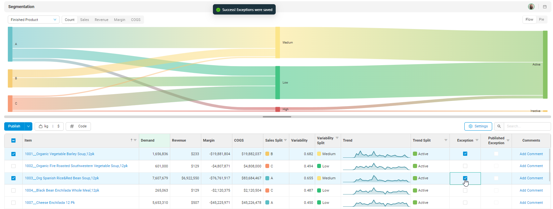553x209 pixels.
Task: Click trend sparkline for item 1001
Action: [x=376, y=154]
